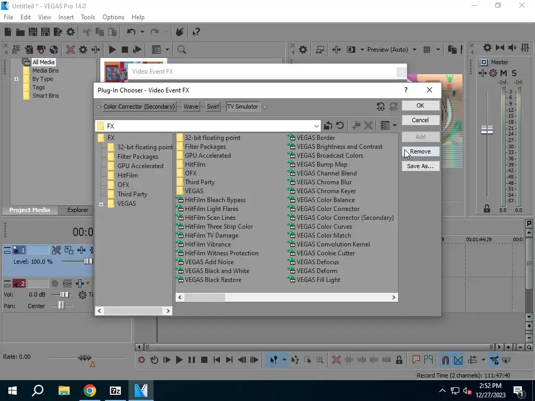
Task: Click the New project icon in main toolbar
Action: pyautogui.click(x=8, y=32)
